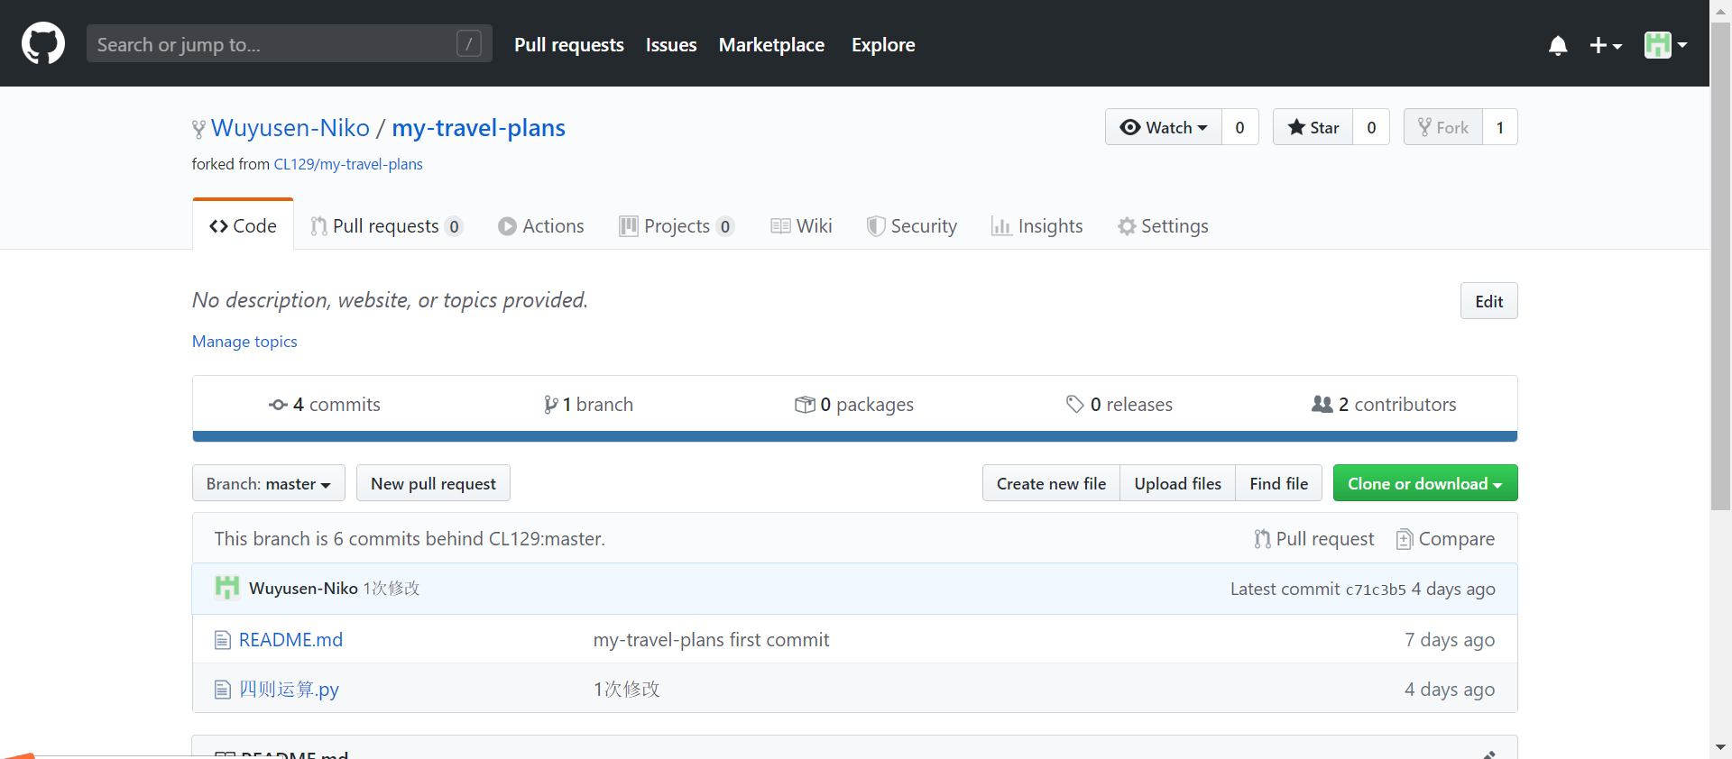Click Upload files button
This screenshot has height=759, width=1732.
click(1178, 483)
